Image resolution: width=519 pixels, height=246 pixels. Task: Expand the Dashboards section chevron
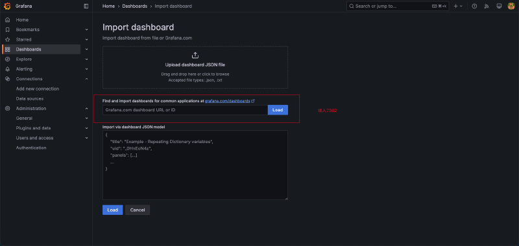tap(86, 50)
